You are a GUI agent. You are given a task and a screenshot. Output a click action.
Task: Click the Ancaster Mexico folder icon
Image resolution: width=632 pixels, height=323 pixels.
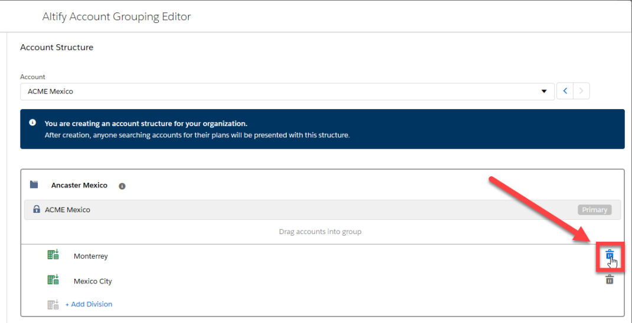point(34,185)
